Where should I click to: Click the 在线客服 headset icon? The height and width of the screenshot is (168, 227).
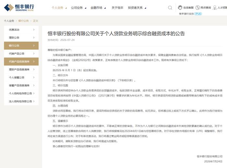pos(180,7)
